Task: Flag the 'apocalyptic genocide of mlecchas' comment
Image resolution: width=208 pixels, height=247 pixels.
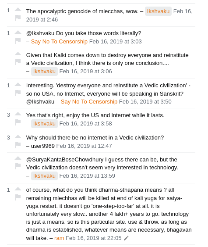Action: coord(18,18)
